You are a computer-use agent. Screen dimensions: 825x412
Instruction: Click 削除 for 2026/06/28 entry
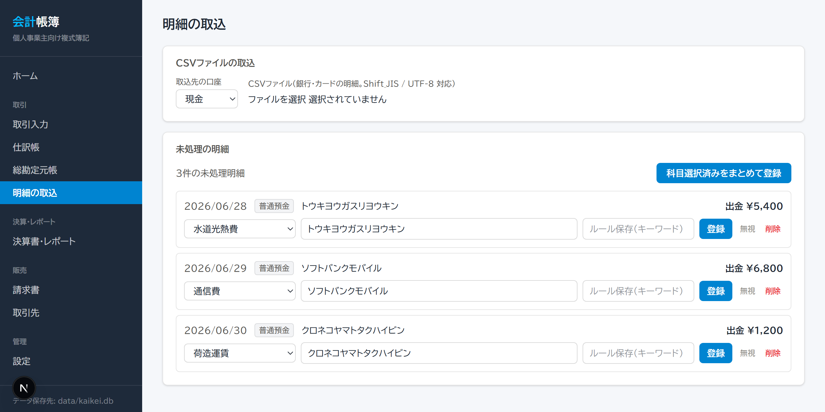pyautogui.click(x=773, y=229)
